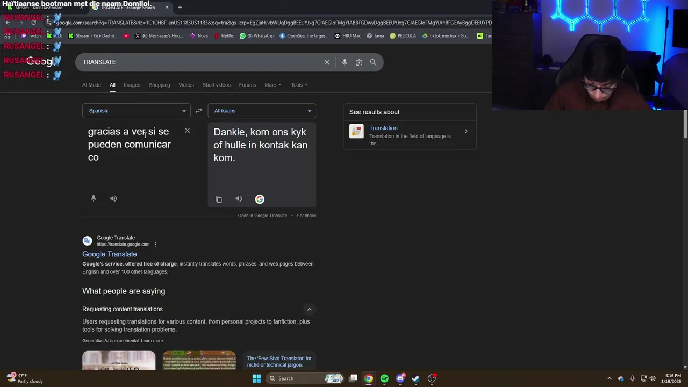Open Google Lens image search icon

pyautogui.click(x=359, y=62)
